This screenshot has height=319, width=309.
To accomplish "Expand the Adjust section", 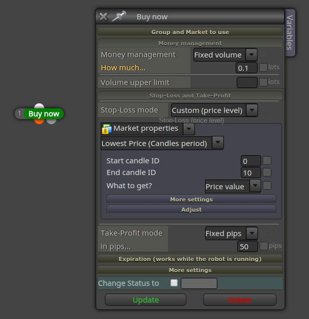I will (191, 209).
